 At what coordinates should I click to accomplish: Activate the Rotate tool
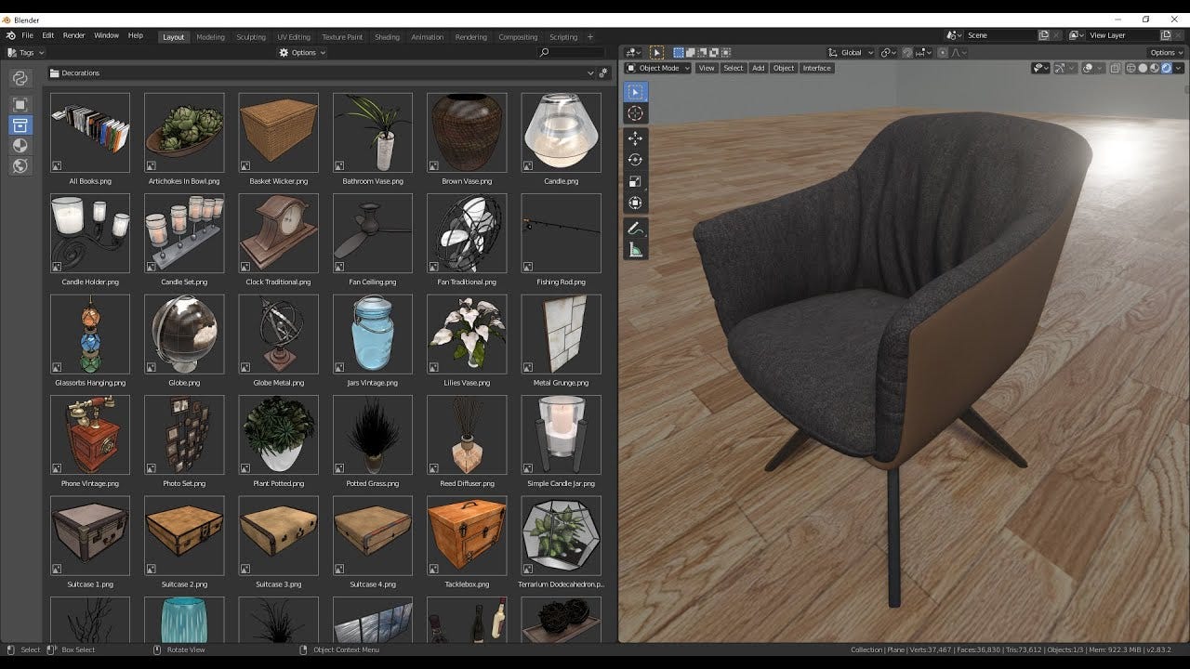tap(636, 159)
